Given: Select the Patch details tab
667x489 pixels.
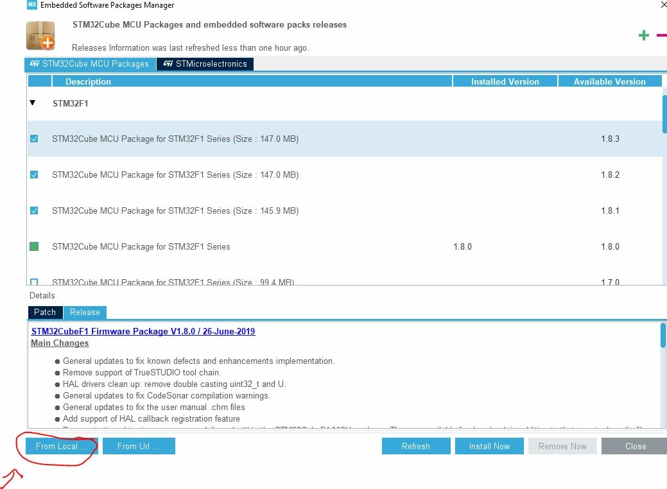Looking at the screenshot, I should pyautogui.click(x=45, y=312).
